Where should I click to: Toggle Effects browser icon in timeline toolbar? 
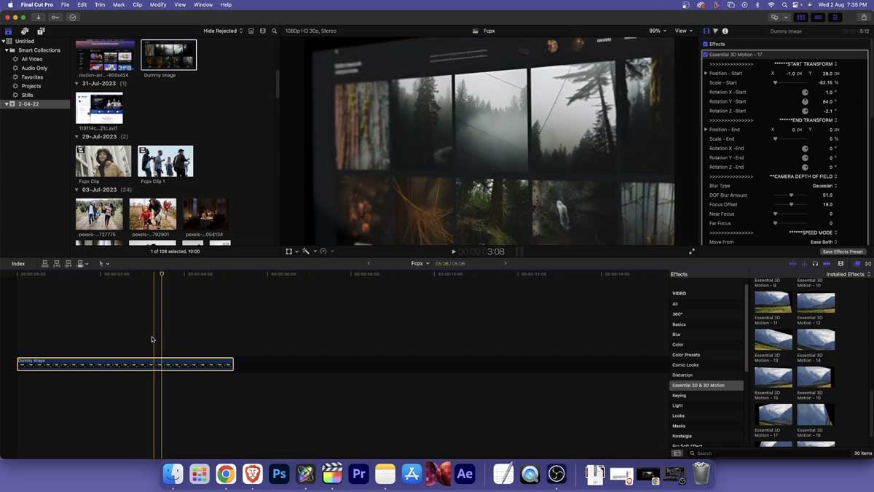(x=857, y=264)
